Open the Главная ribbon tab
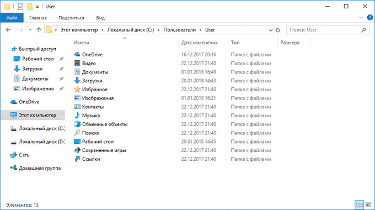375x210 pixels. pyautogui.click(x=38, y=18)
